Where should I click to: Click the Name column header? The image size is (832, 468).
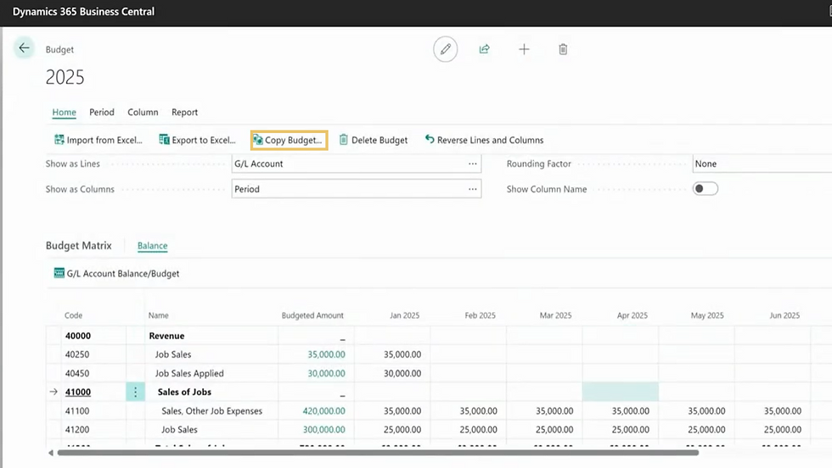pyautogui.click(x=158, y=315)
